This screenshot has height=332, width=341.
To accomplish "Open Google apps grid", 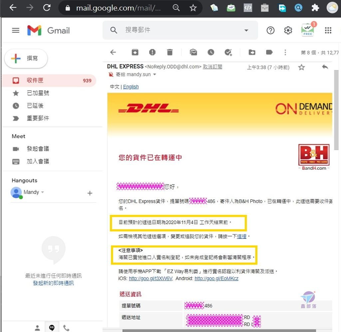I will coord(328,30).
